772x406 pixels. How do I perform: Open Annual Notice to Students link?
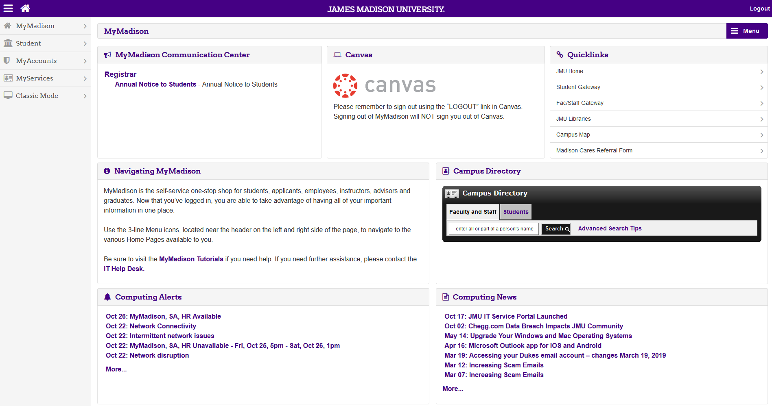point(155,84)
